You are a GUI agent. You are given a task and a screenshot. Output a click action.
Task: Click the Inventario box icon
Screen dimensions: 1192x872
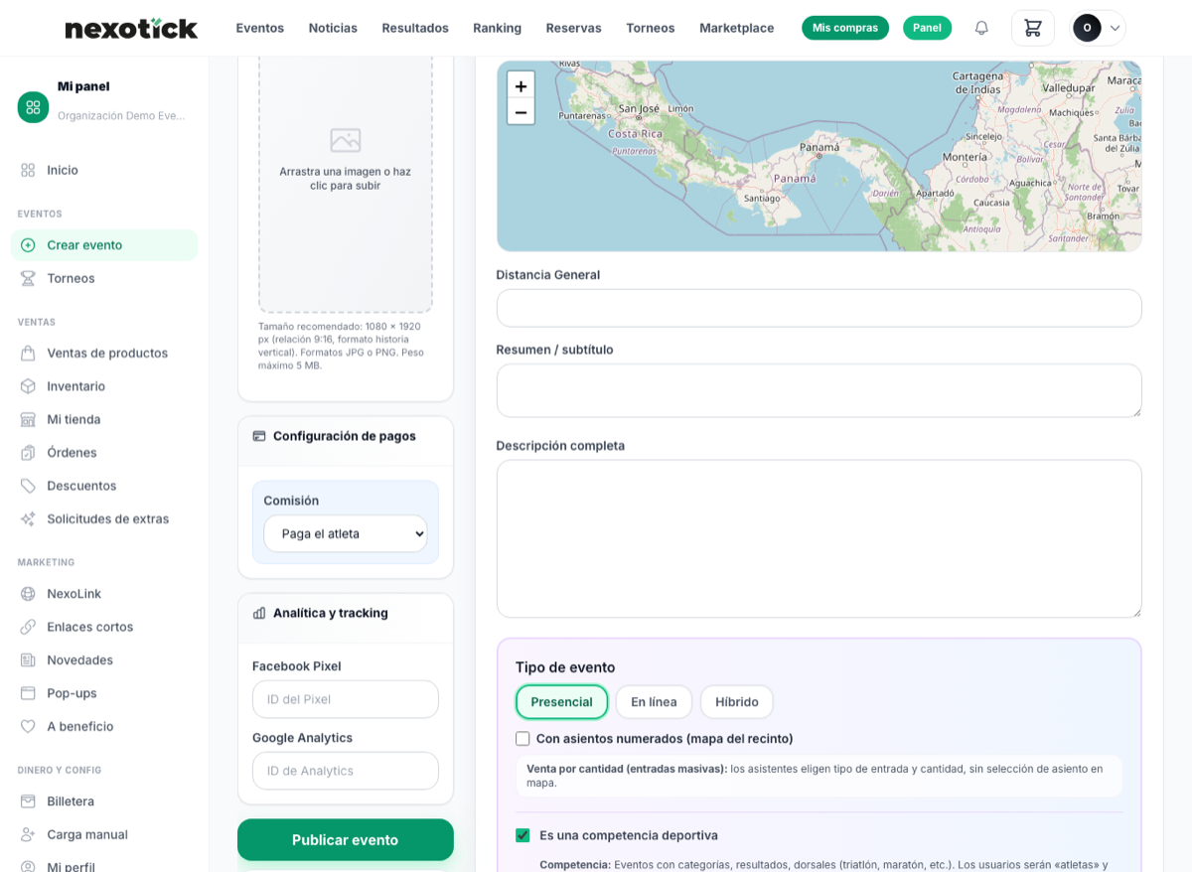point(28,386)
